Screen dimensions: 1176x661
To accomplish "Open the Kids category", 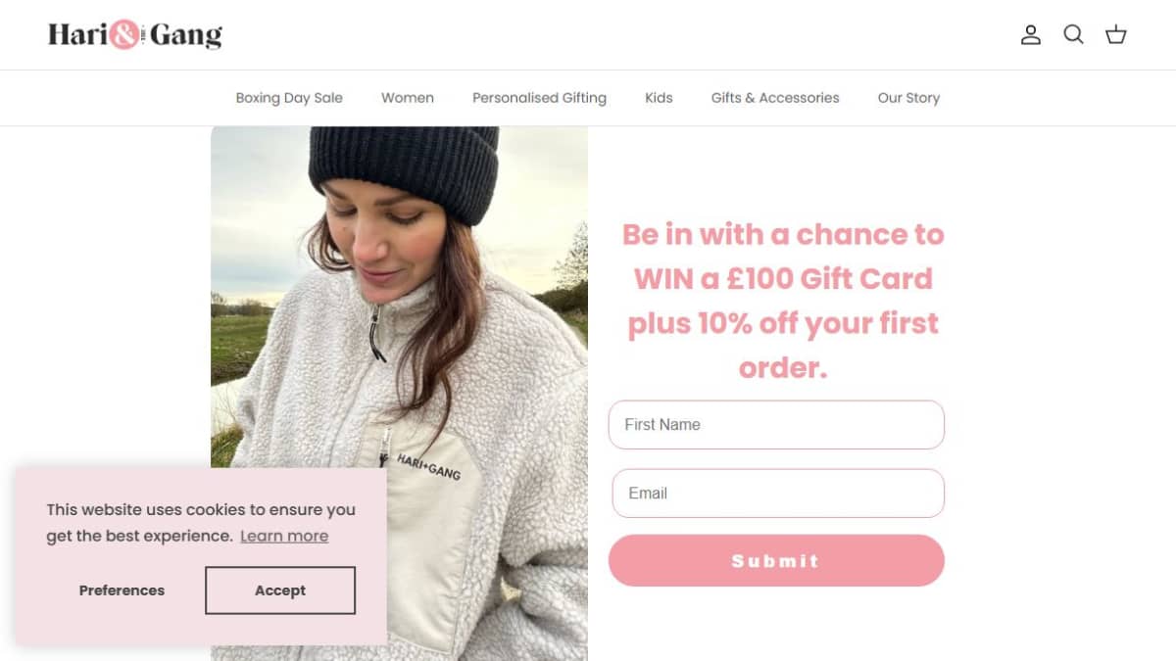I will point(659,98).
